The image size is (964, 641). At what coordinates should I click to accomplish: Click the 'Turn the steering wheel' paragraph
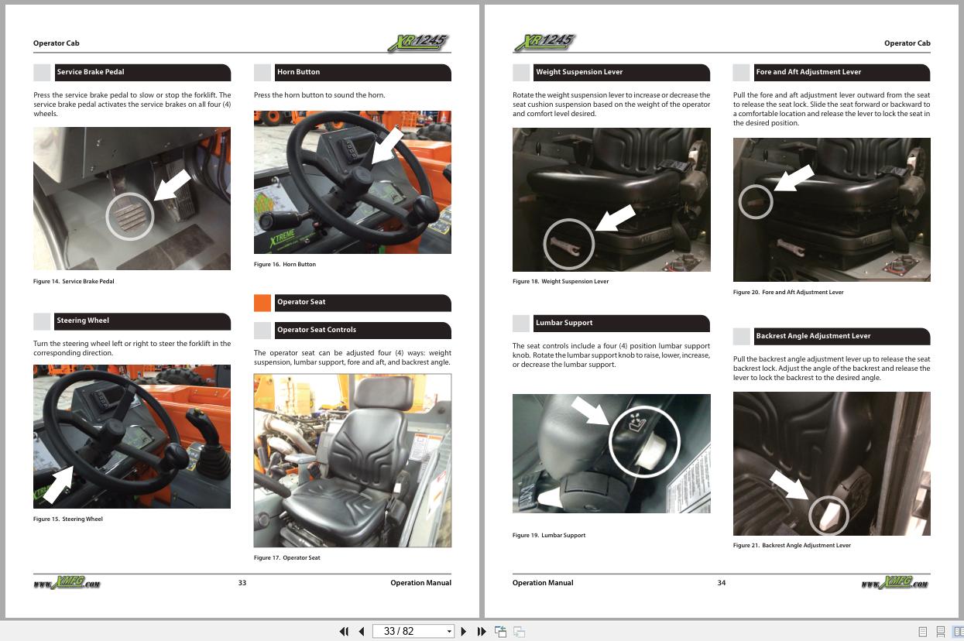(132, 348)
